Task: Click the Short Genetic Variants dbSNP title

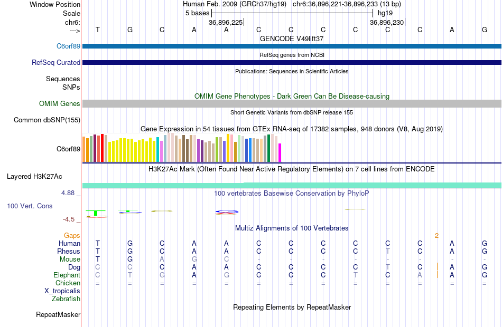Action: (x=292, y=112)
